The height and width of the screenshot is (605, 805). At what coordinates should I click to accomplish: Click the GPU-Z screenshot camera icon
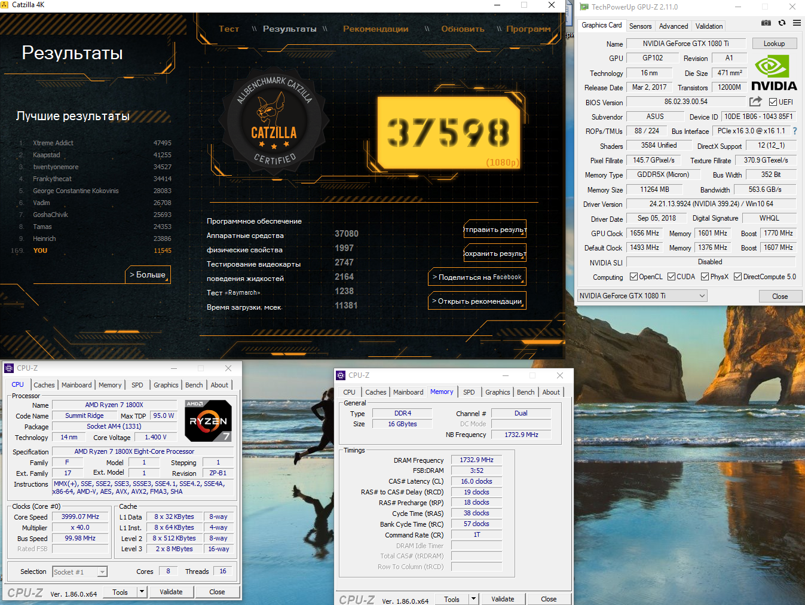tap(766, 23)
